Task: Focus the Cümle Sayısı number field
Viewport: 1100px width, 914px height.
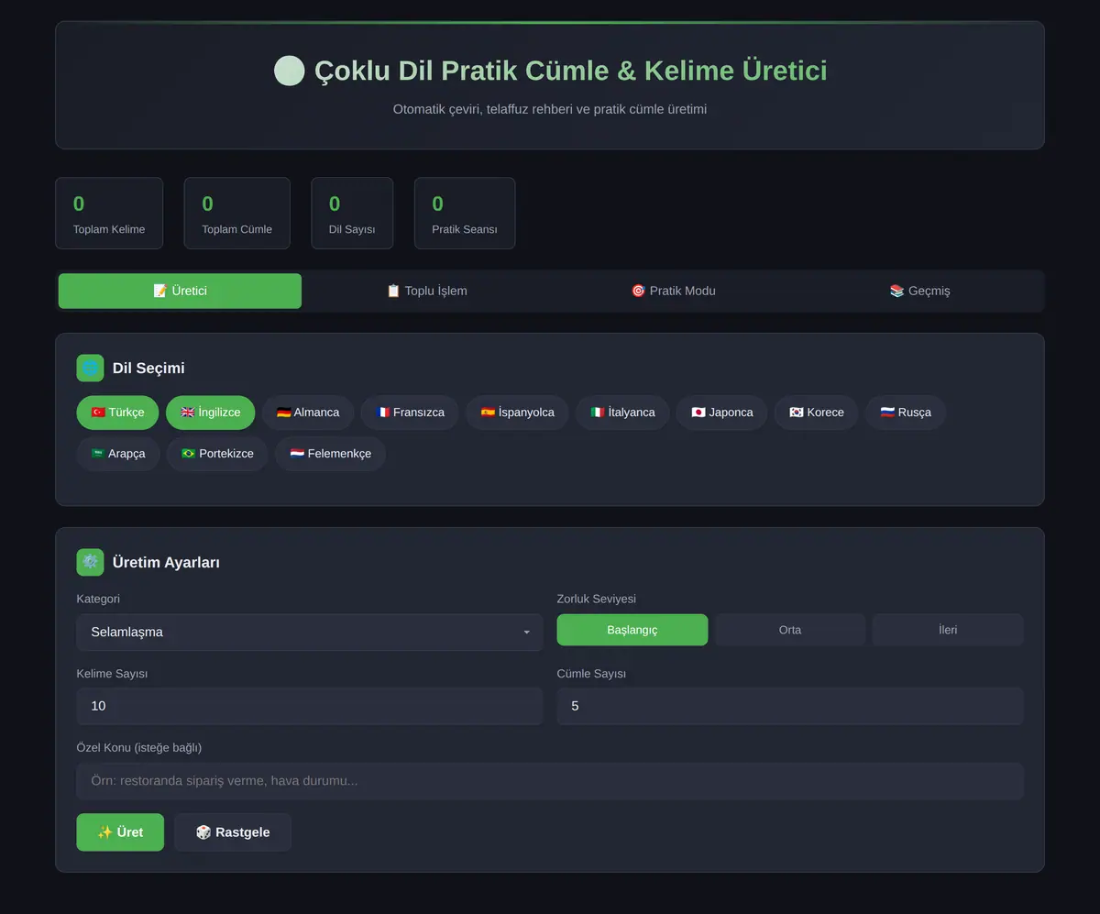Action: point(790,707)
